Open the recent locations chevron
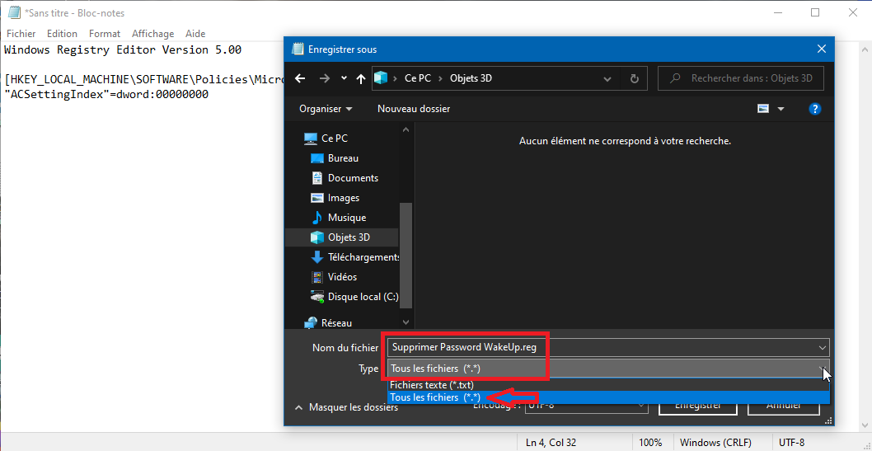Image resolution: width=872 pixels, height=451 pixels. [x=344, y=78]
